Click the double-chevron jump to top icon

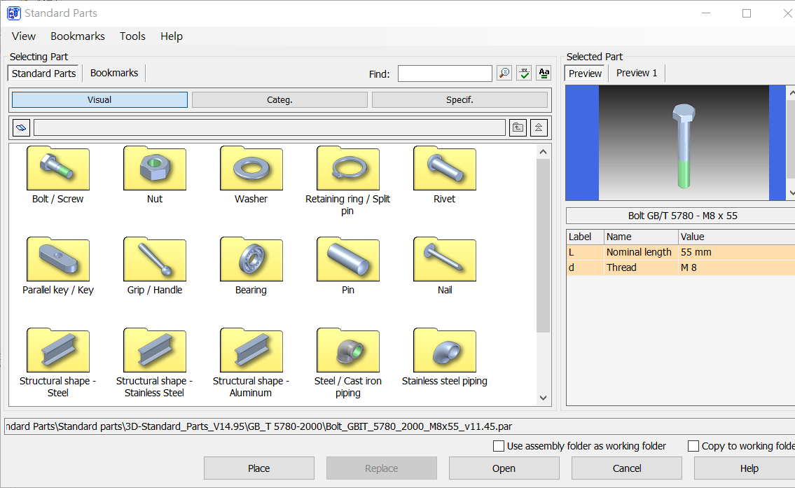click(x=538, y=127)
